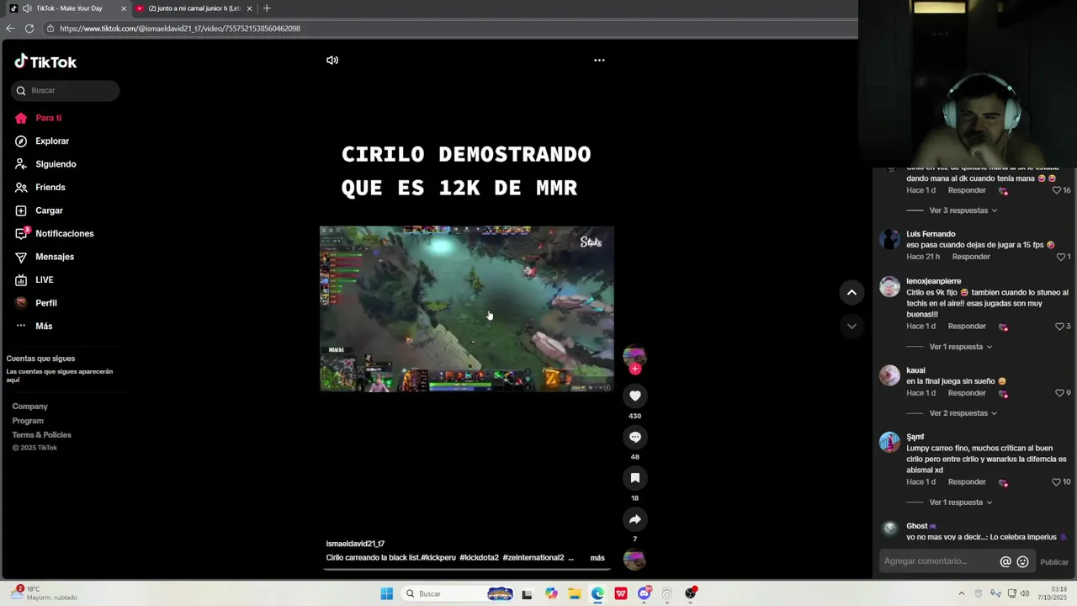1077x606 pixels.
Task: Like lenoxjeanpierre's comment heart
Action: tap(1059, 327)
